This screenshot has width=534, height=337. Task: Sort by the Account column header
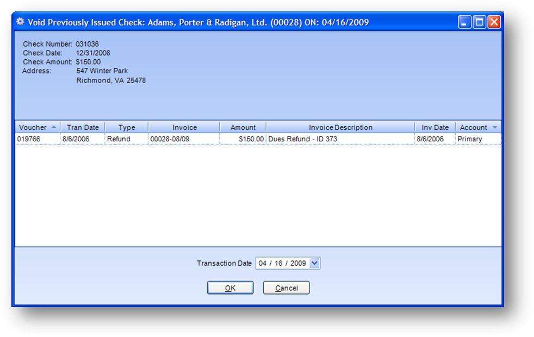pos(478,127)
